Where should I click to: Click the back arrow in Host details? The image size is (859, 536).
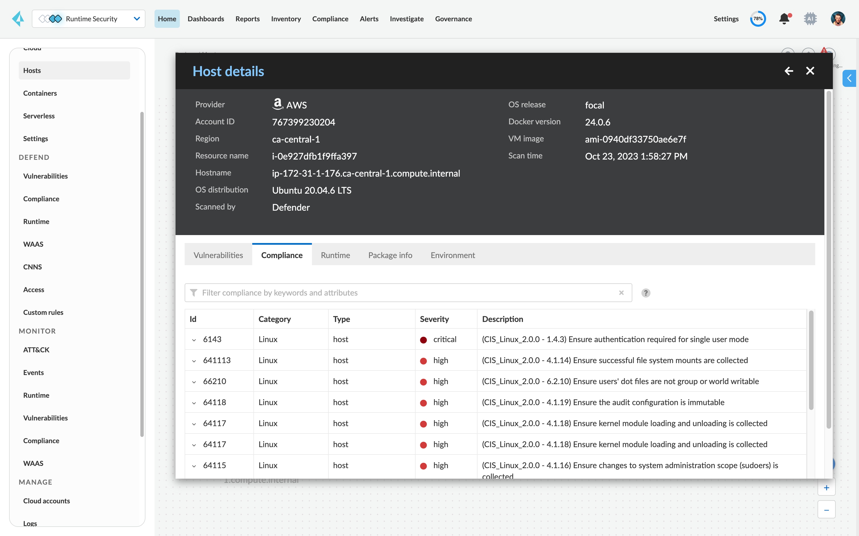(789, 71)
